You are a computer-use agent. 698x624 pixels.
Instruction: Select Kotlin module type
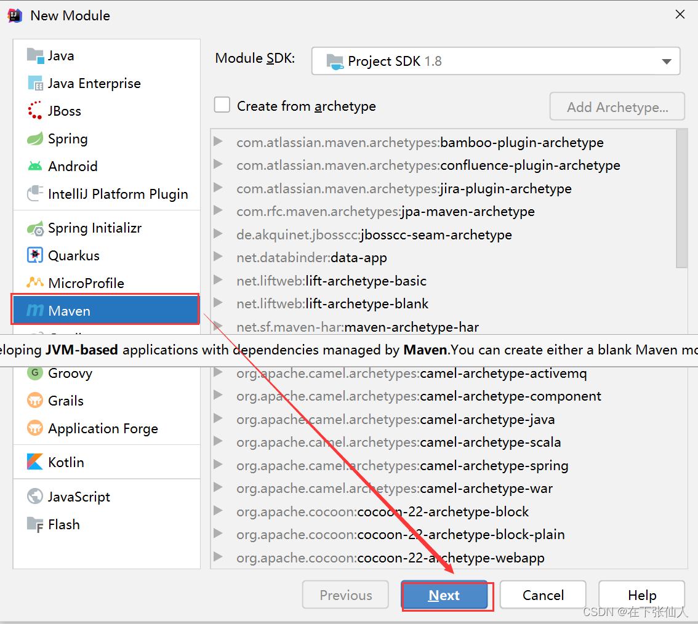[x=106, y=462]
